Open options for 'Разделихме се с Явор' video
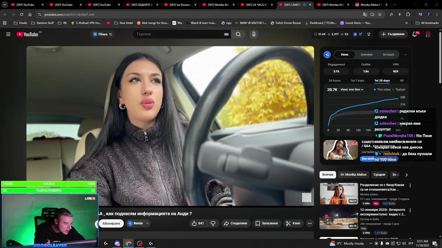This screenshot has height=248, width=442. 410,185
